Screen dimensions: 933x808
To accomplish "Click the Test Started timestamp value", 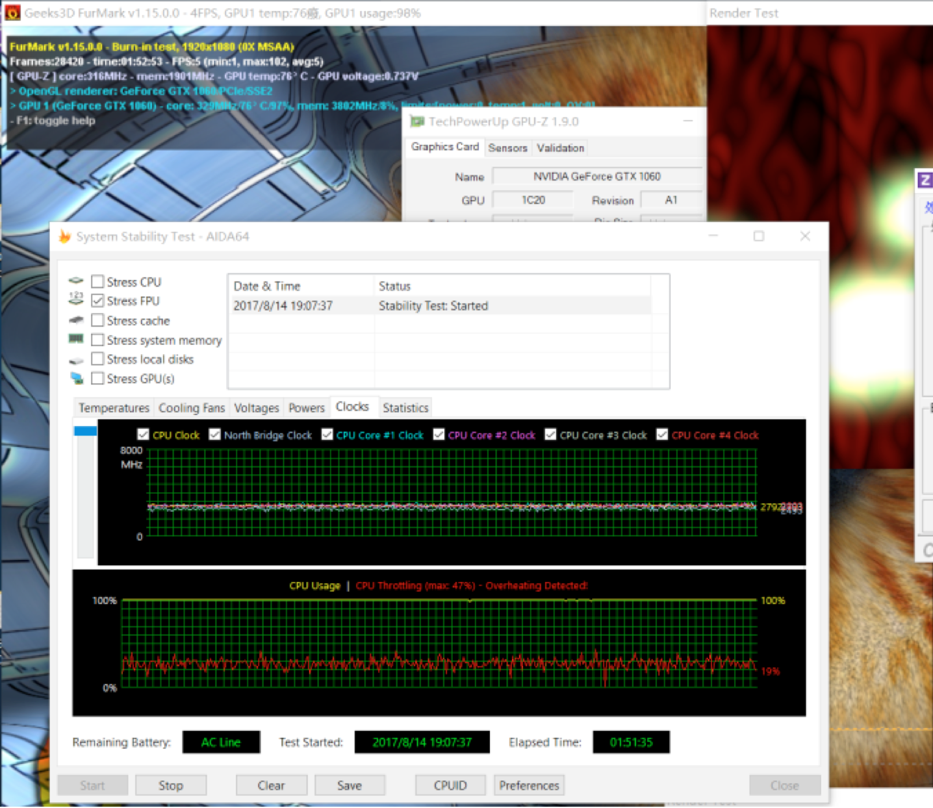I will coord(422,742).
